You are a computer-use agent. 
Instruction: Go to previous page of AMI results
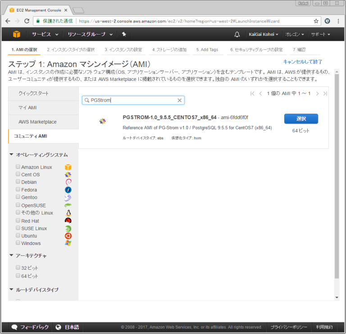(x=260, y=94)
